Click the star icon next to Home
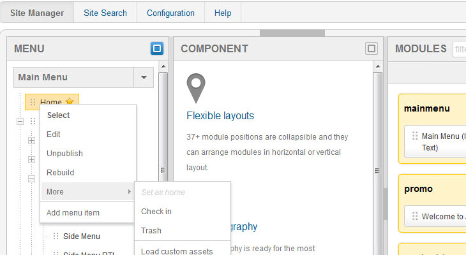The image size is (466, 255). click(x=70, y=102)
